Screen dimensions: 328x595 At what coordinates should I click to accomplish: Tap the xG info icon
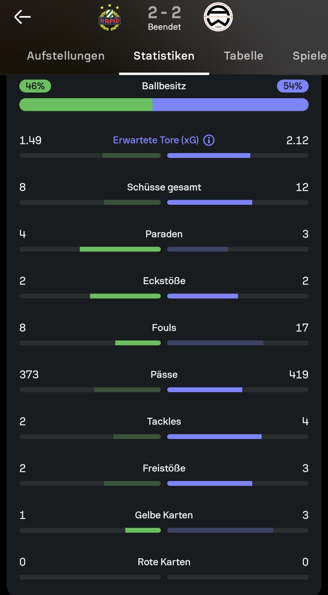click(x=209, y=140)
